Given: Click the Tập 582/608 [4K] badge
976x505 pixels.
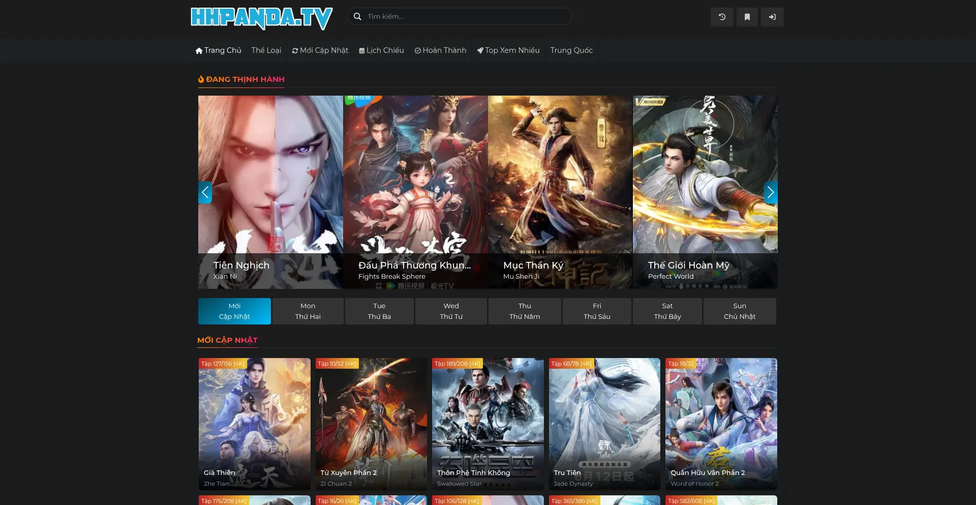Looking at the screenshot, I should pyautogui.click(x=691, y=500).
